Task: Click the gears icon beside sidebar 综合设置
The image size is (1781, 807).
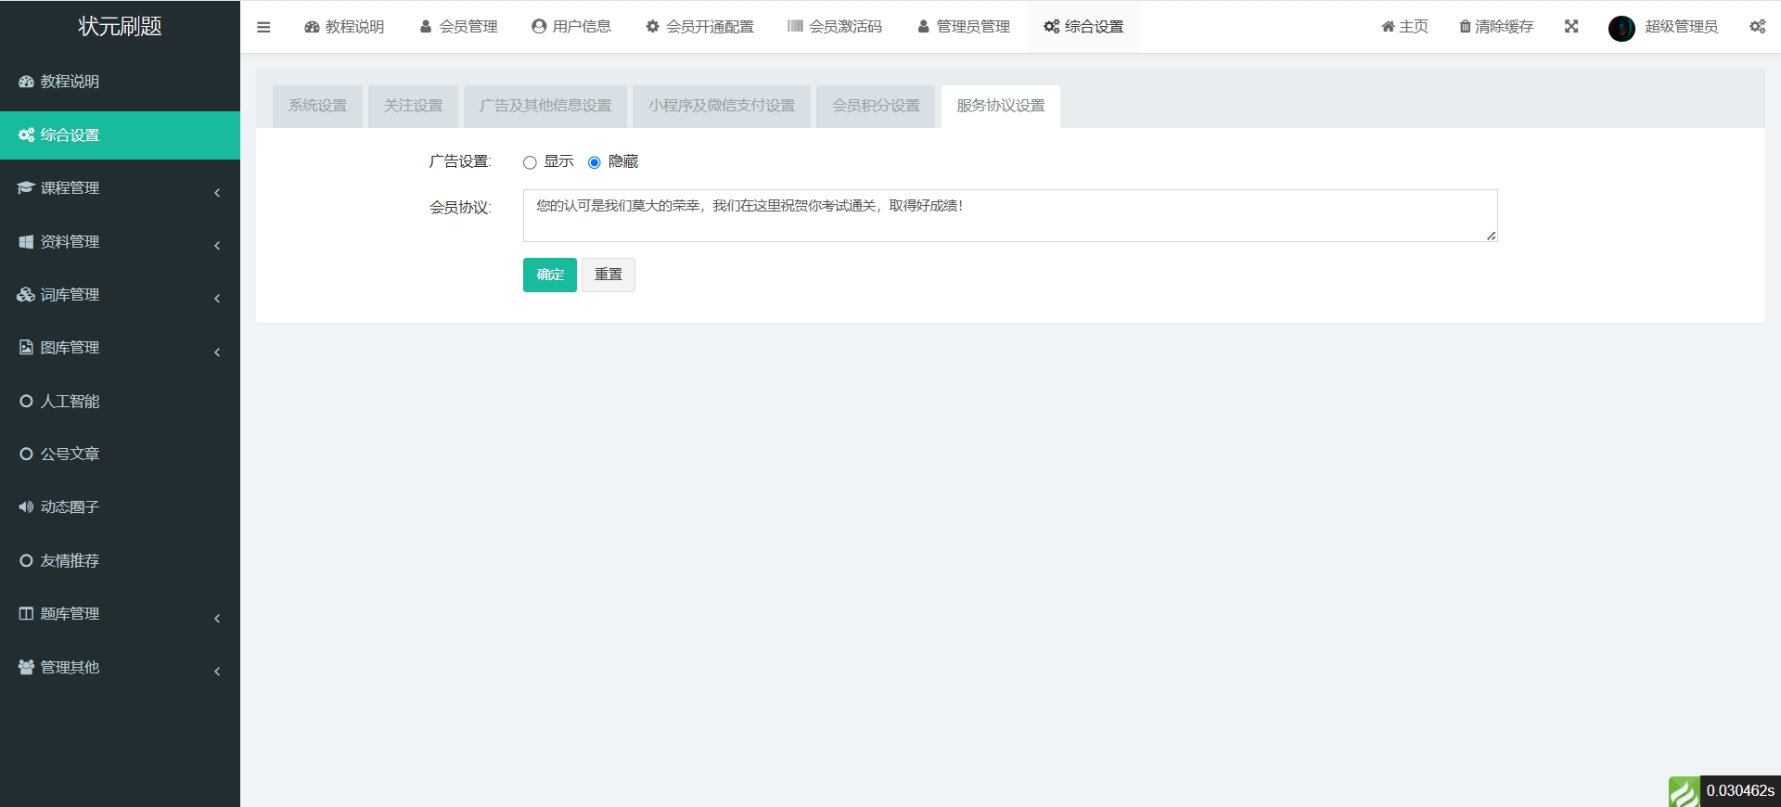Action: 26,134
